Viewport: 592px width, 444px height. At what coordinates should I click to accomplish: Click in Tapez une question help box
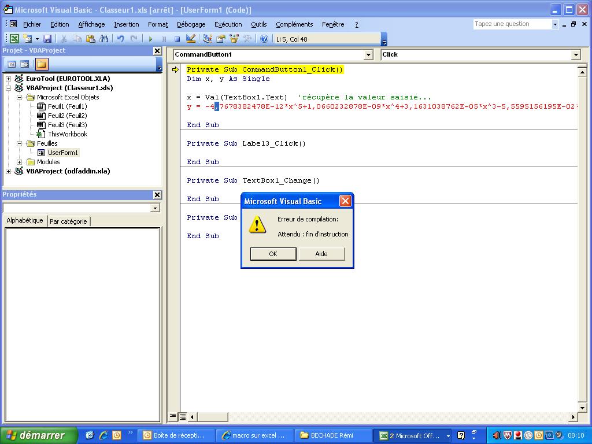(512, 24)
